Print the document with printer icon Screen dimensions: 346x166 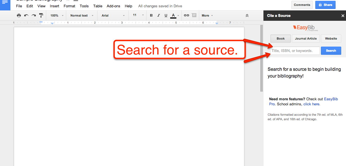[19, 15]
